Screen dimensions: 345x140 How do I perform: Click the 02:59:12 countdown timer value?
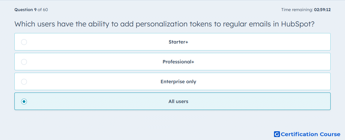click(x=322, y=10)
